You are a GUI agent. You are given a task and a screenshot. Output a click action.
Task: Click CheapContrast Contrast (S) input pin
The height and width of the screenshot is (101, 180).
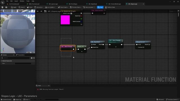(137, 47)
